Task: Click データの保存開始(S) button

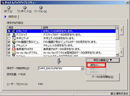Action: pyautogui.click(x=103, y=77)
